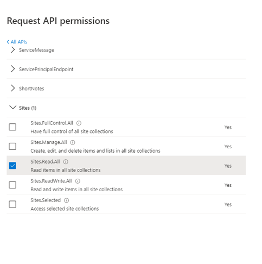262x264 pixels.
Task: Collapse the Sites (1) permission group
Action: click(12, 108)
